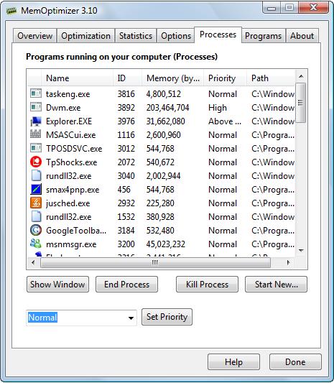Click memory value 203,464,704
Image resolution: width=334 pixels, height=383 pixels.
point(168,108)
